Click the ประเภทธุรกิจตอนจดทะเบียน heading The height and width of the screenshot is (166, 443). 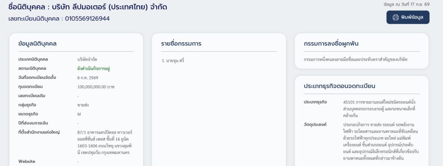339,86
